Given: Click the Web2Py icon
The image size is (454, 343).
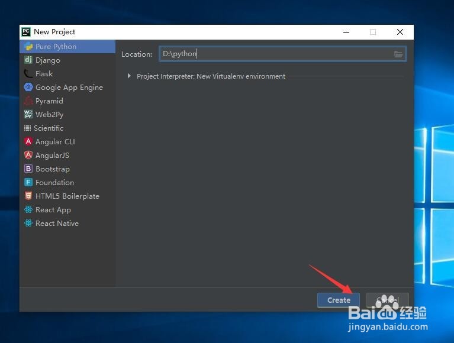Looking at the screenshot, I should tap(28, 114).
